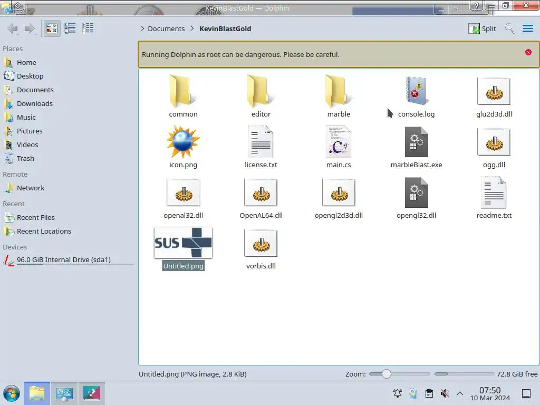Select the vorbis.dll file icon
The width and height of the screenshot is (540, 405).
coord(261,243)
